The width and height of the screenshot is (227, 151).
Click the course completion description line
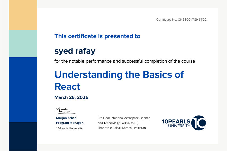click(x=125, y=61)
